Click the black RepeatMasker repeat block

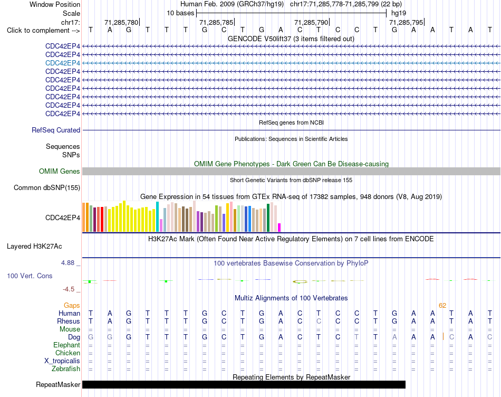pyautogui.click(x=244, y=384)
